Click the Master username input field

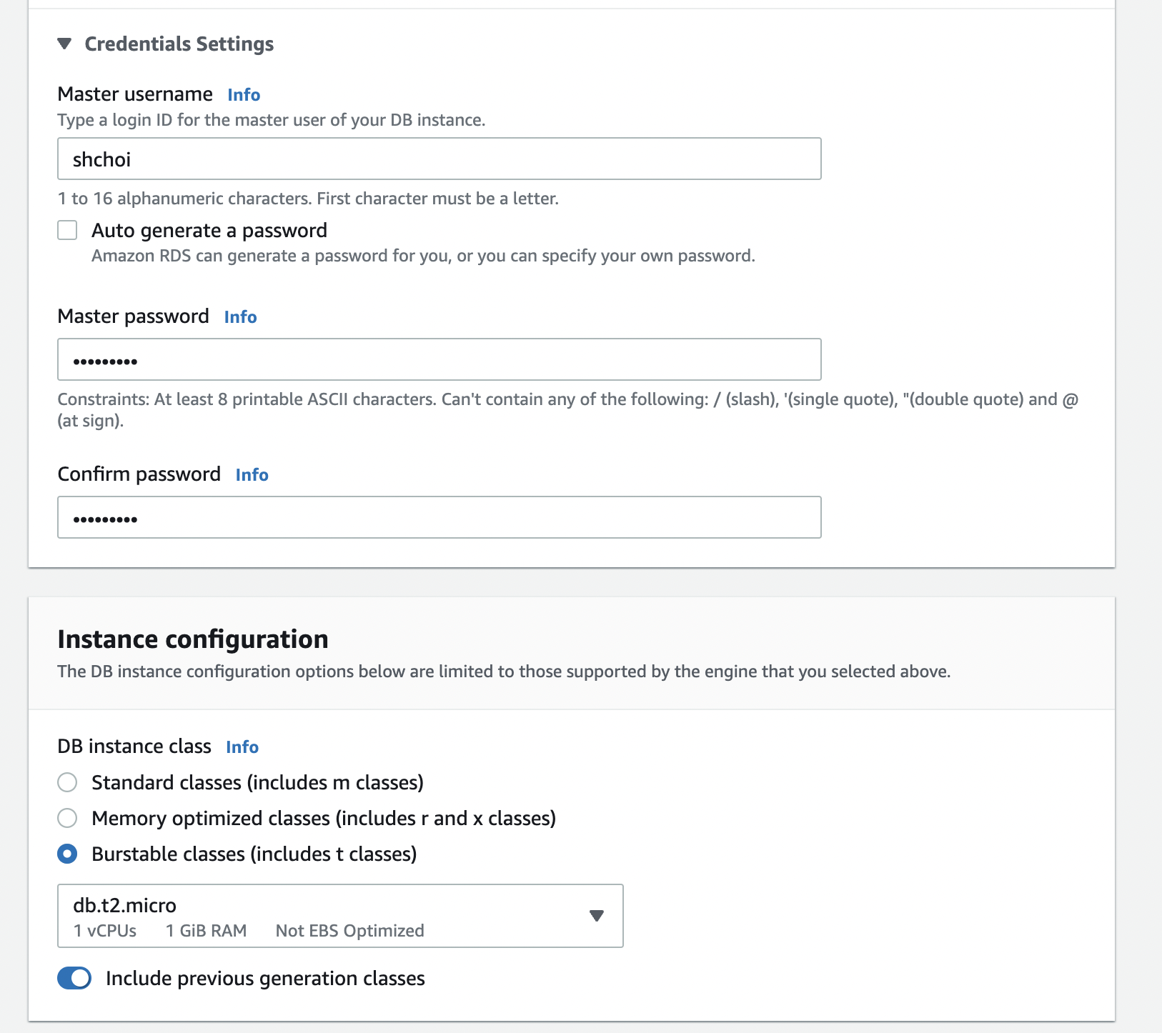tap(439, 159)
